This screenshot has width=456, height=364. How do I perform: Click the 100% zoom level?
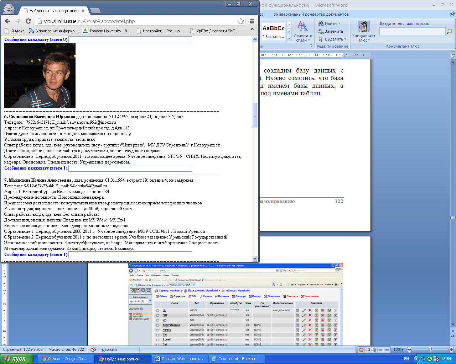[x=398, y=349]
